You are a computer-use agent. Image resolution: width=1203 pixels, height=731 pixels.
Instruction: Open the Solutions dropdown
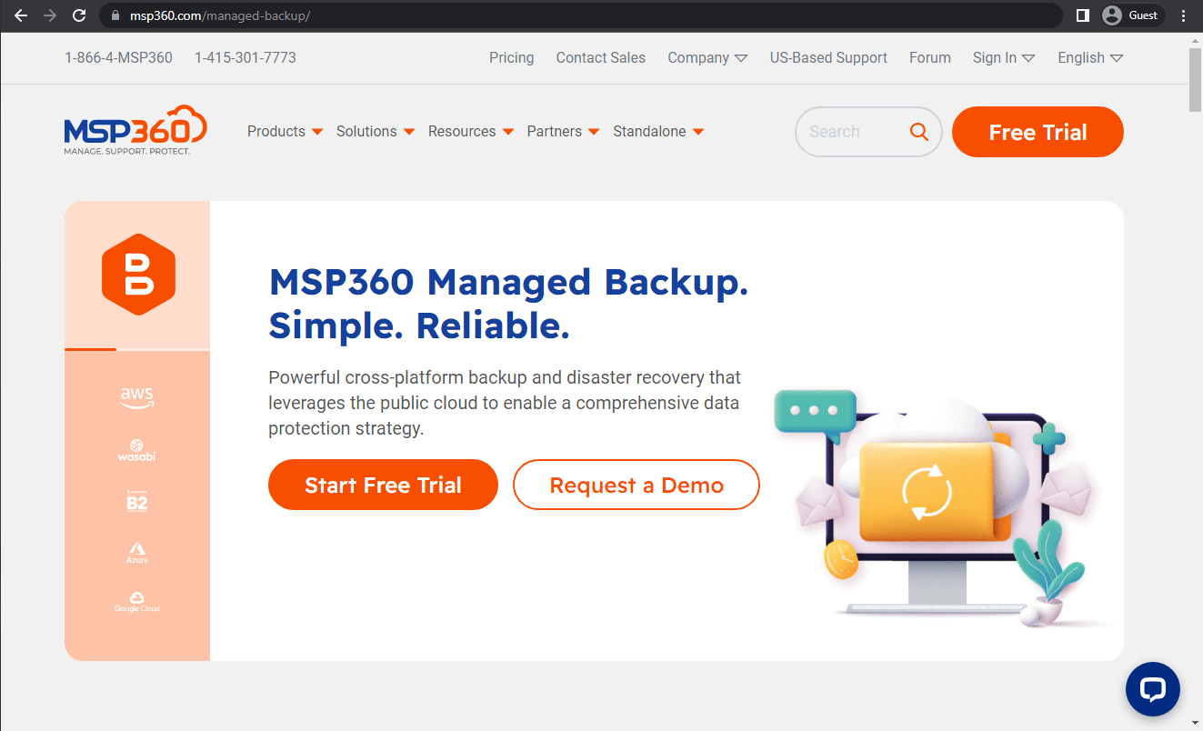click(375, 132)
